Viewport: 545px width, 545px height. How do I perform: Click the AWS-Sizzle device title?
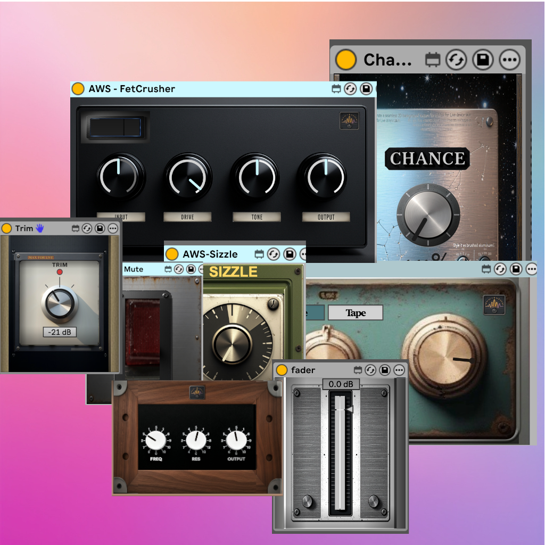210,254
